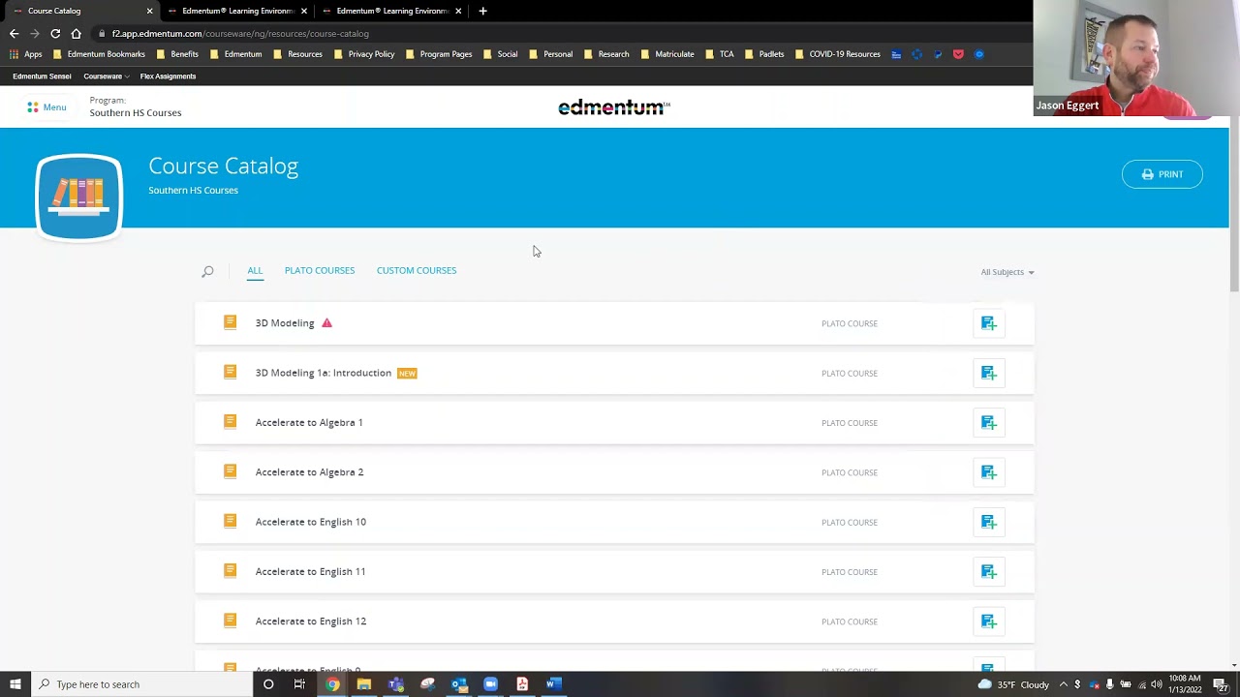
Task: Open the Task View taskbar button
Action: pos(299,684)
